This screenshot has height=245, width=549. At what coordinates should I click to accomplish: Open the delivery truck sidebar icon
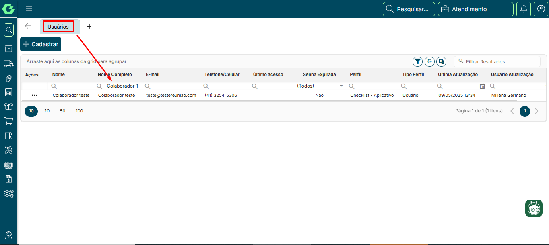click(8, 63)
